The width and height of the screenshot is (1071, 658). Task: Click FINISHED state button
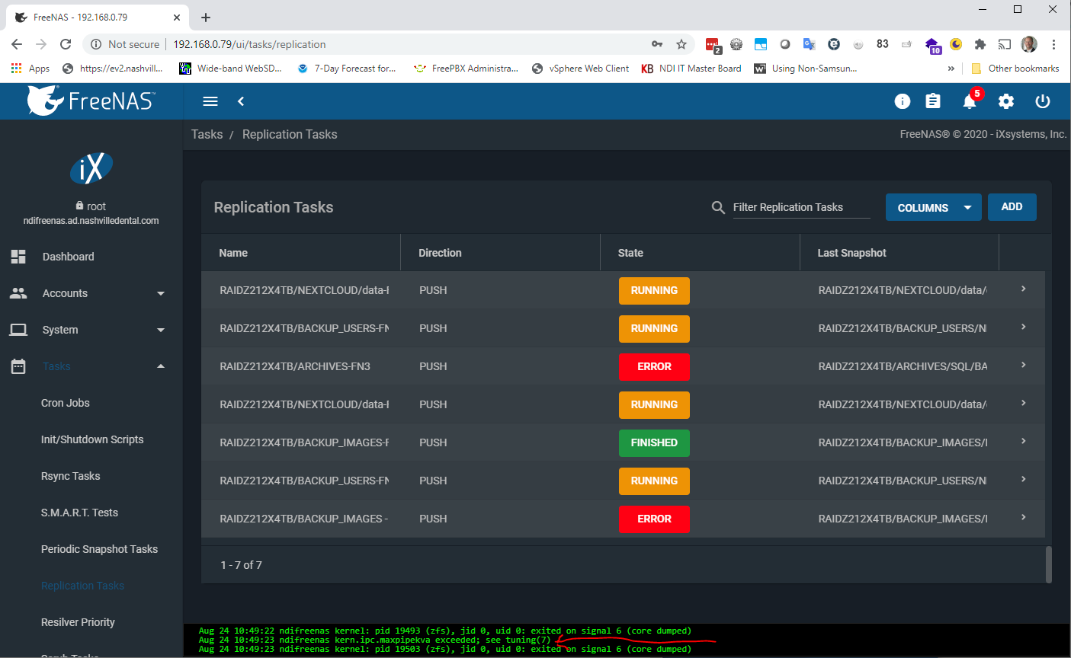[x=654, y=442]
